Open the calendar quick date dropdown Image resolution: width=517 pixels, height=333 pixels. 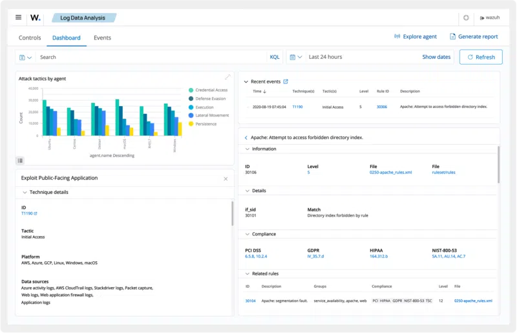pos(296,58)
